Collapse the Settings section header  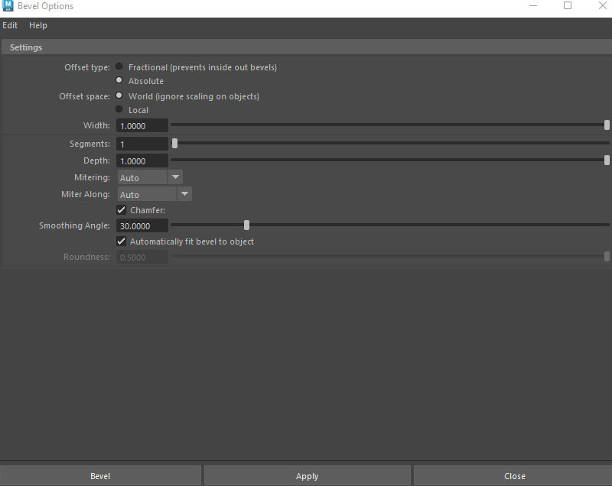(x=307, y=47)
